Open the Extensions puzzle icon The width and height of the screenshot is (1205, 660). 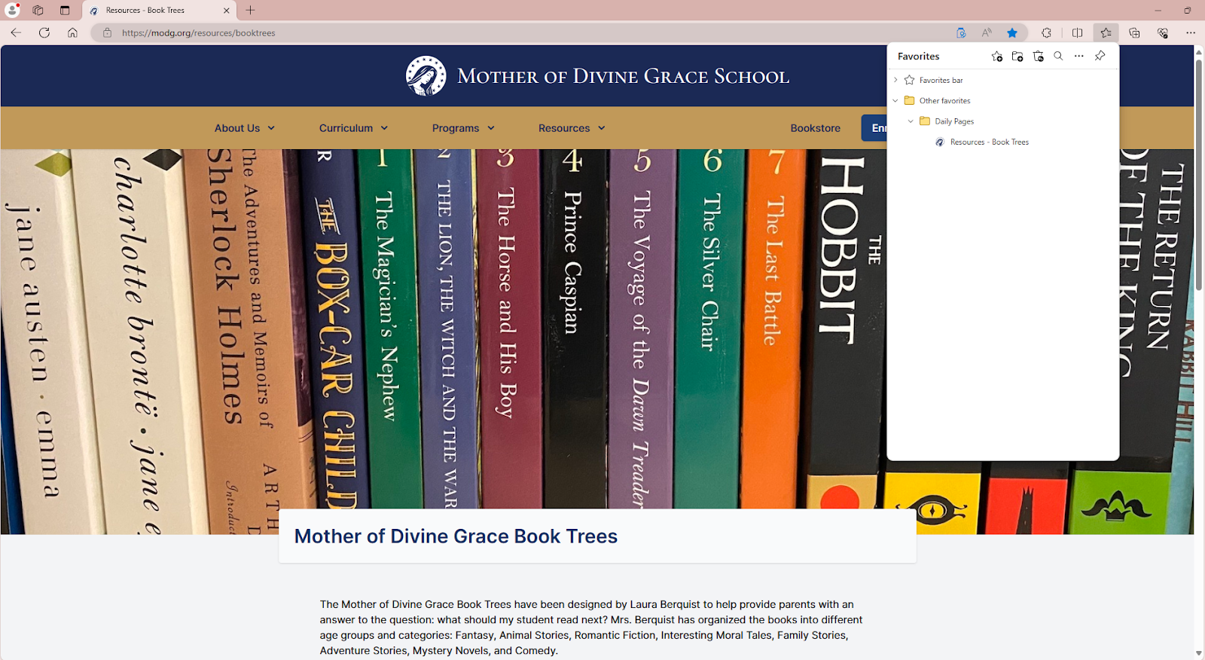point(1046,33)
